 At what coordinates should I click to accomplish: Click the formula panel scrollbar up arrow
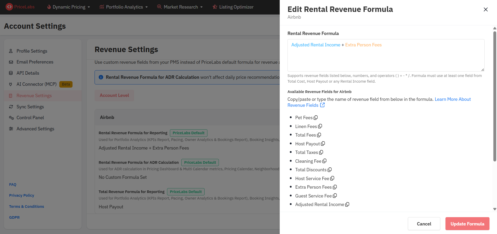coord(495,28)
